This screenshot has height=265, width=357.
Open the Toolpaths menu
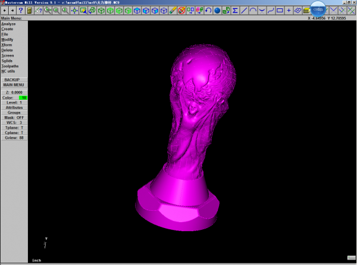(10, 66)
